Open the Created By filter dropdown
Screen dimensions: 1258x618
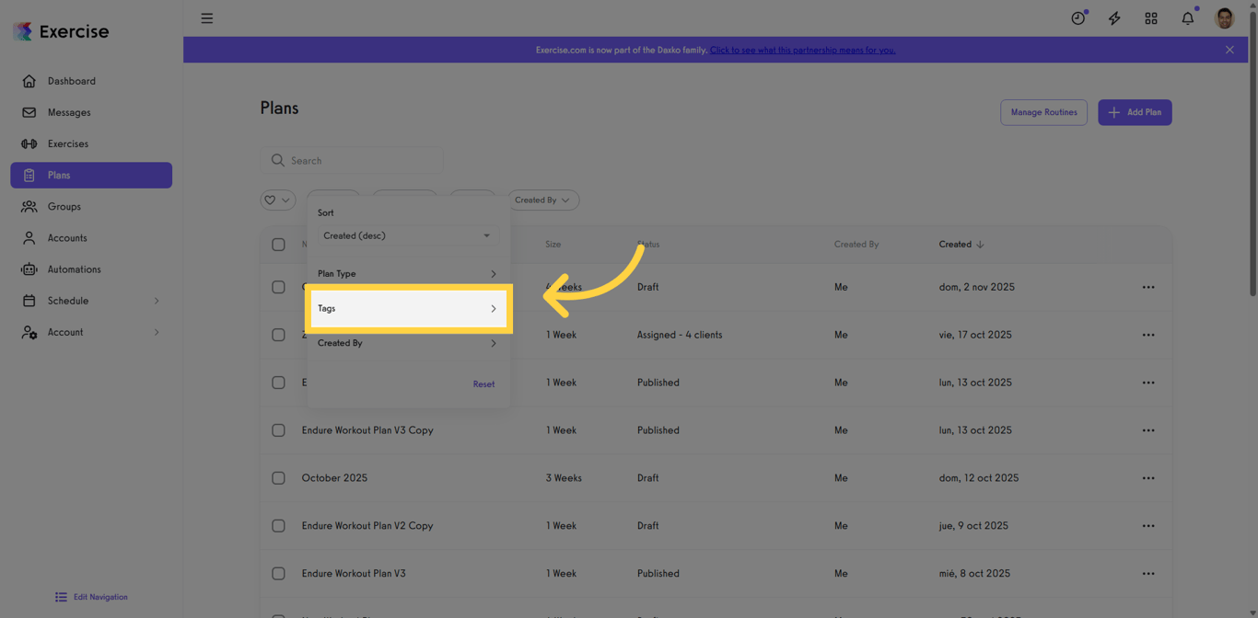(542, 200)
